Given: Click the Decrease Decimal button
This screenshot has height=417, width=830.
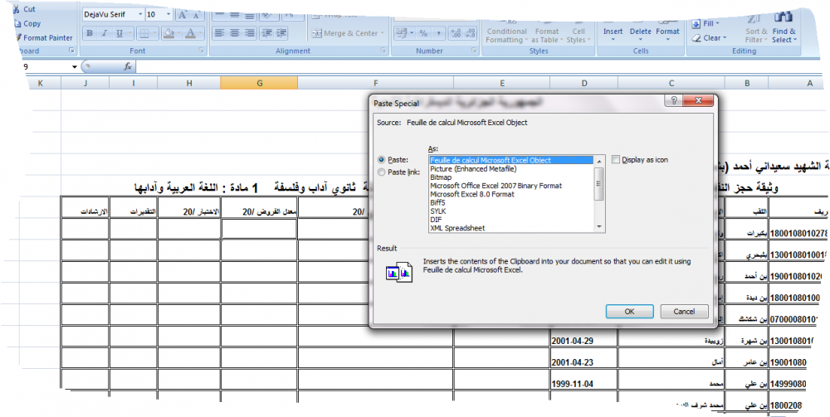Looking at the screenshot, I should [470, 33].
